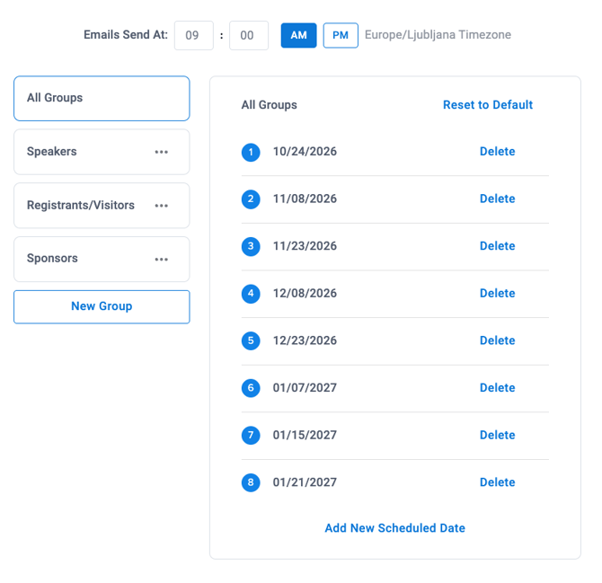602x583 pixels.
Task: Delete the 11/08/2026 scheduled date
Action: coord(497,199)
